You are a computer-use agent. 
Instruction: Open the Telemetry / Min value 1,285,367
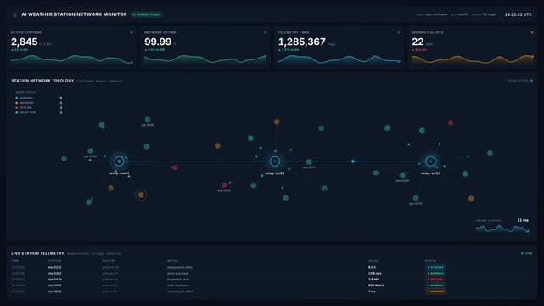click(302, 42)
